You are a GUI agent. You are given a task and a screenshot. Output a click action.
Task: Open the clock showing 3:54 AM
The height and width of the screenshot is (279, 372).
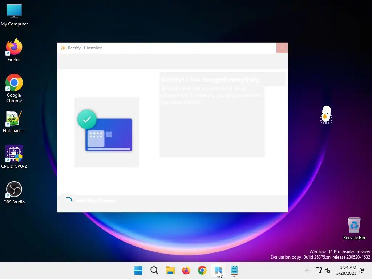point(346,270)
